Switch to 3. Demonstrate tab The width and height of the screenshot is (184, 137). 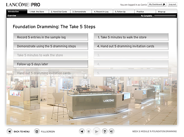[81, 11]
